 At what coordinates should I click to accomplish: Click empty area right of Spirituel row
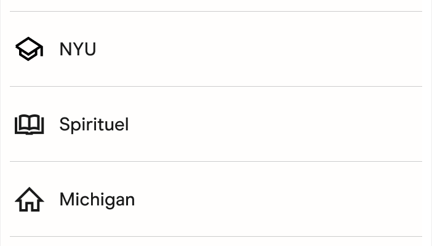click(308, 124)
